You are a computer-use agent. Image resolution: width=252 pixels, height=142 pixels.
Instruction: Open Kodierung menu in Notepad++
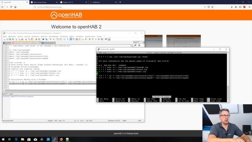[x=35, y=36]
